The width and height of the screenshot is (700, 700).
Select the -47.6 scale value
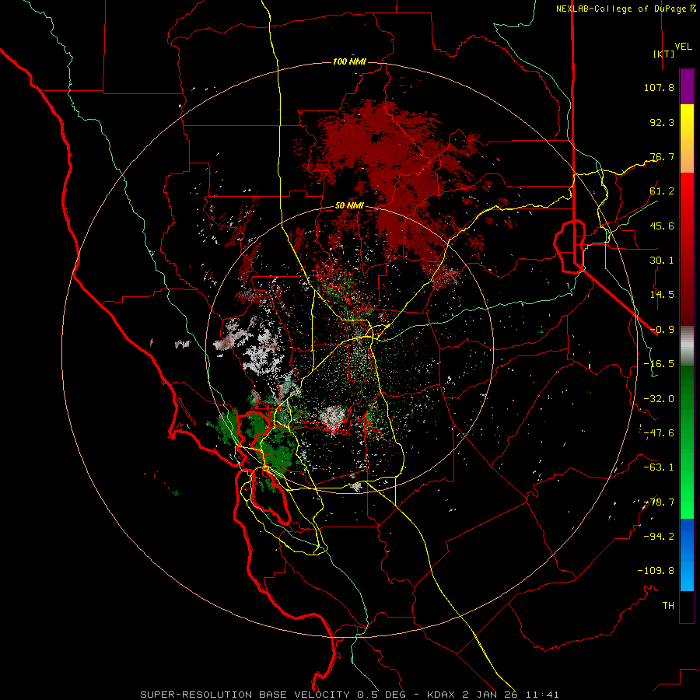click(659, 433)
